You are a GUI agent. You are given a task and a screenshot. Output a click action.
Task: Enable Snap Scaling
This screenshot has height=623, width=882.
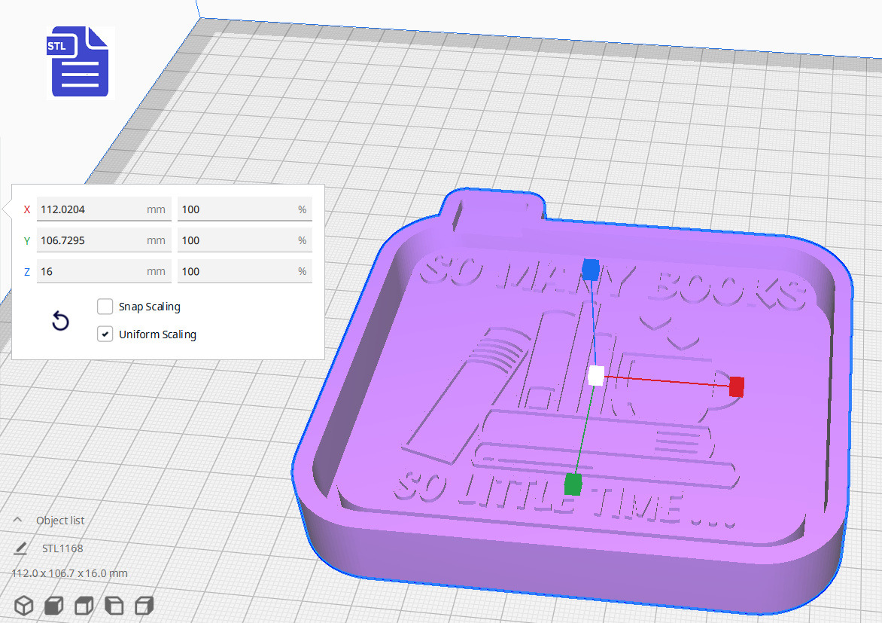[105, 307]
